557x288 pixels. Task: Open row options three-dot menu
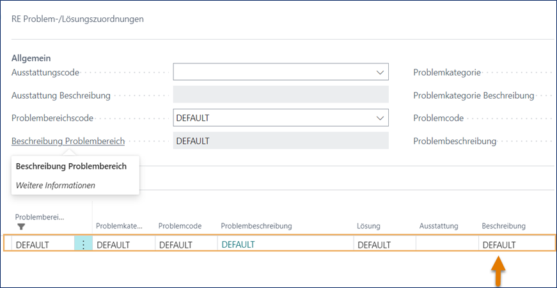[x=83, y=244]
